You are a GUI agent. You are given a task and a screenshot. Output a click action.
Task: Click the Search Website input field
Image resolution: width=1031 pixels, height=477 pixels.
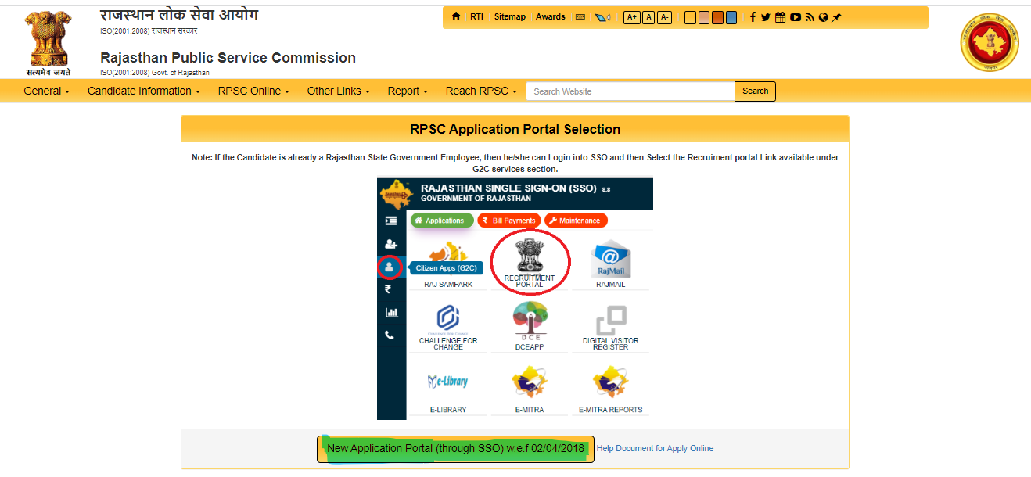point(630,91)
